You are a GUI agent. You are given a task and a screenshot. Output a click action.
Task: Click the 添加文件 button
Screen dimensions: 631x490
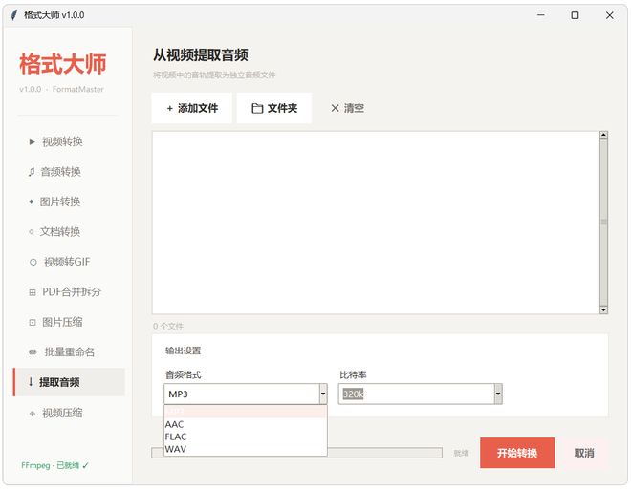[x=192, y=108]
